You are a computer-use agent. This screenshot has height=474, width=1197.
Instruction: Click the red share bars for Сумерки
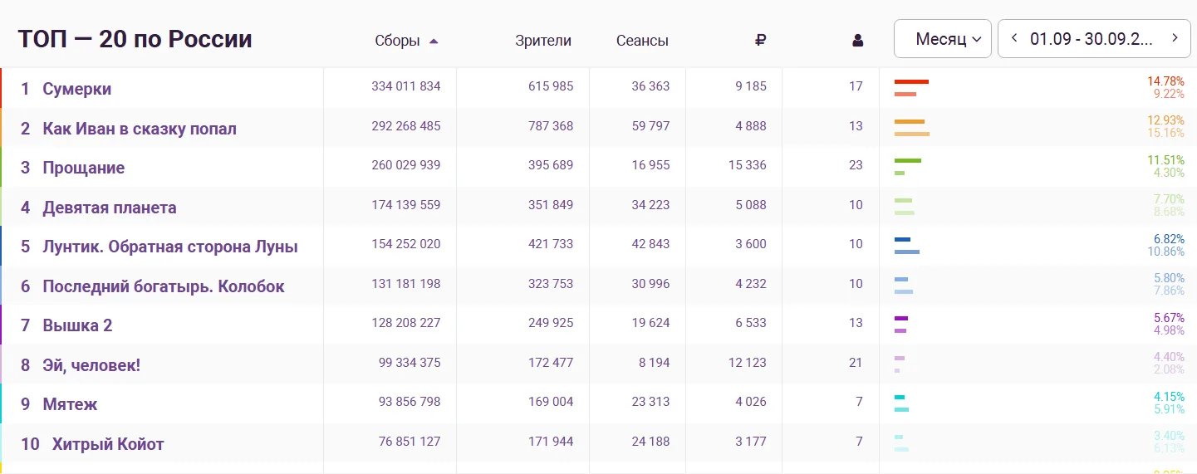[x=911, y=88]
